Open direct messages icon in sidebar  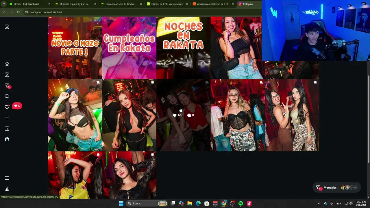click(x=7, y=86)
